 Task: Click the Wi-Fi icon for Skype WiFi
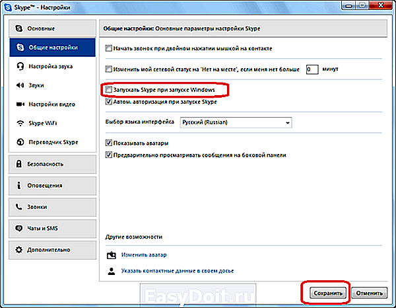[20, 123]
